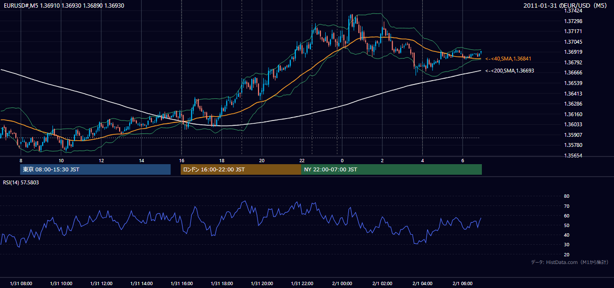Click the RSI(14) 57.5803 indicator label
Image resolution: width=614 pixels, height=288 pixels.
pyautogui.click(x=21, y=182)
